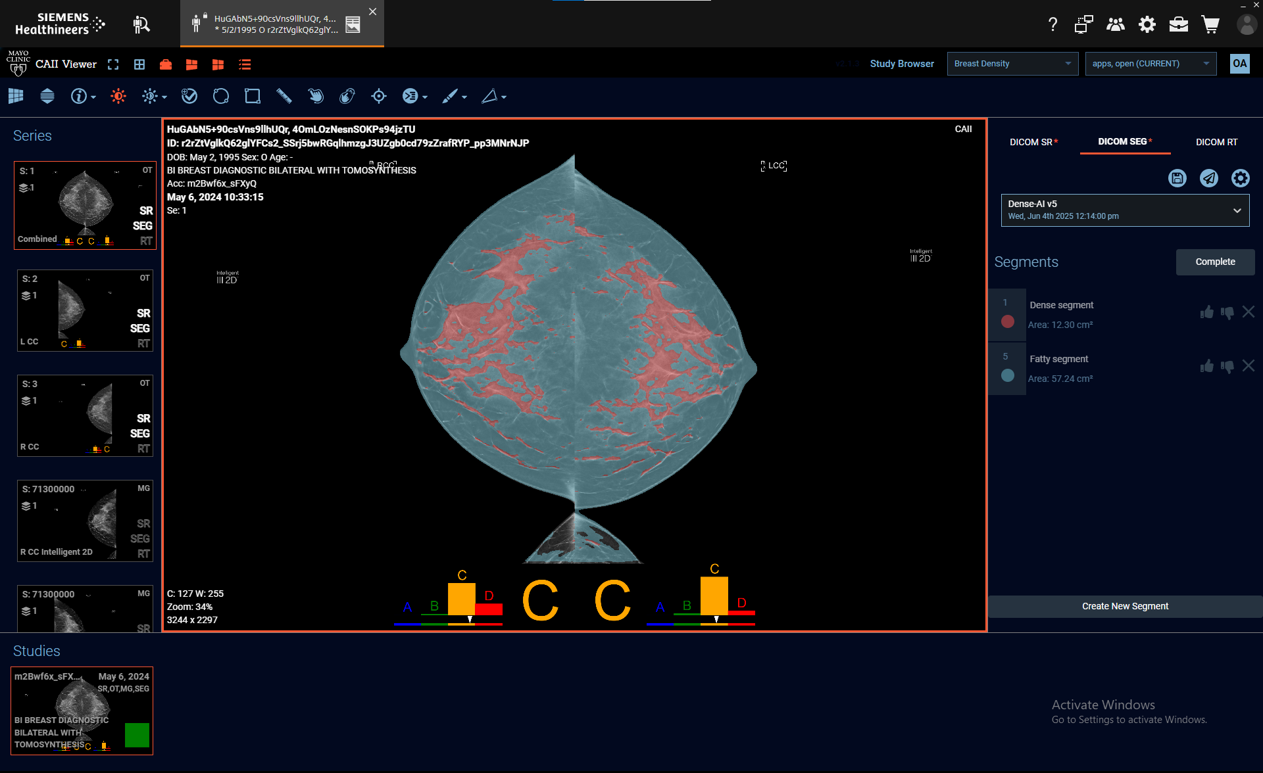This screenshot has height=773, width=1263.
Task: Thumbs up the Dense segment
Action: [x=1206, y=313]
